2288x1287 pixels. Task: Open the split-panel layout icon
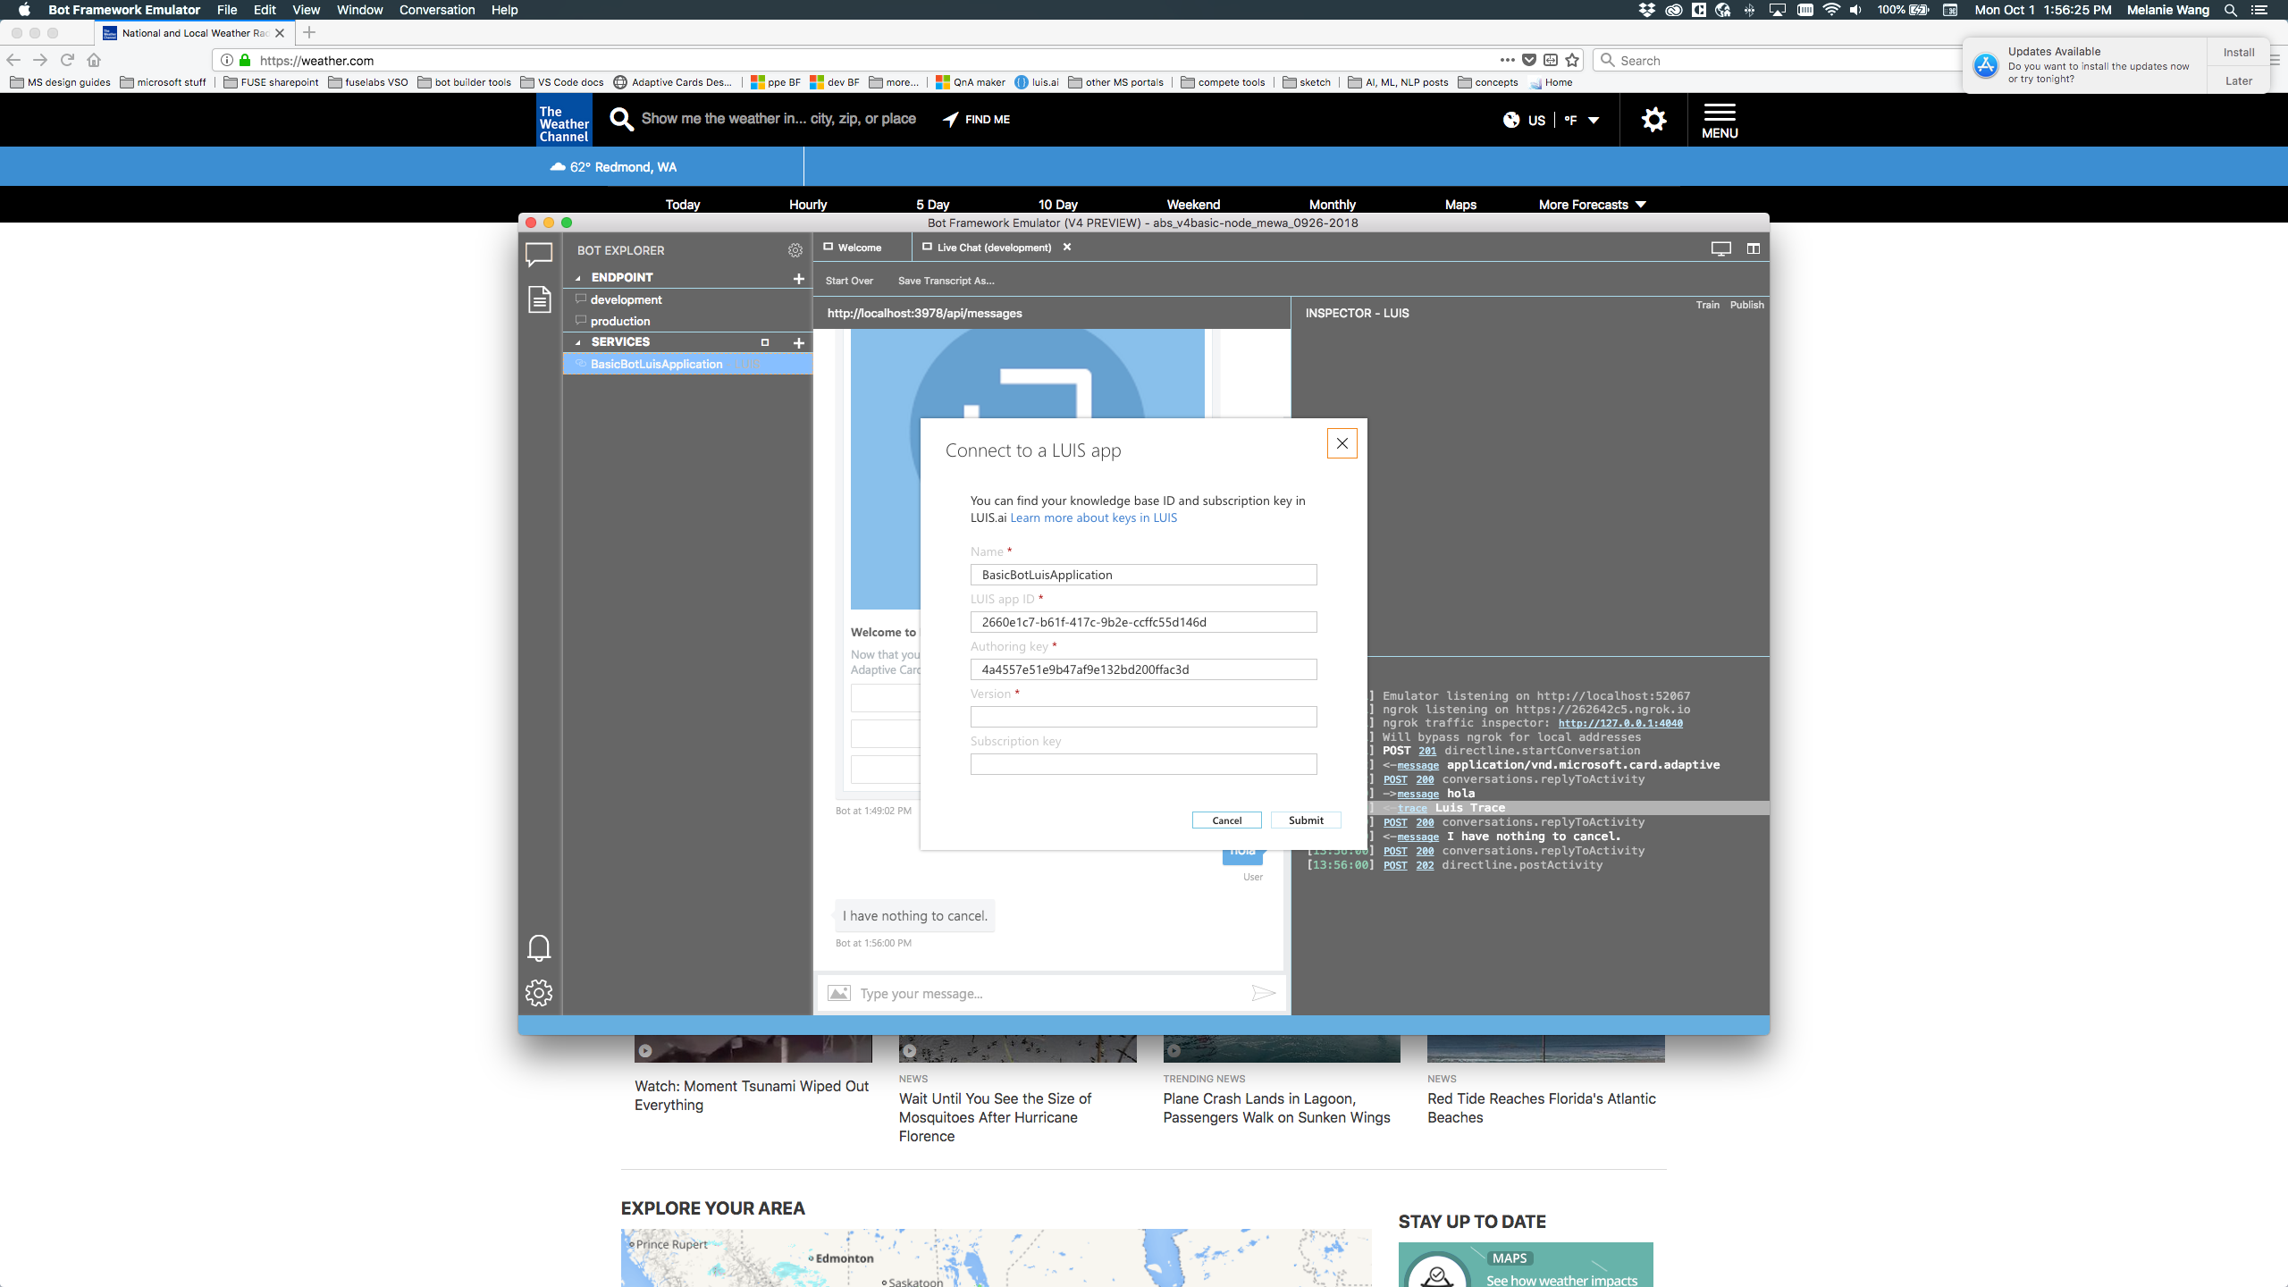[x=1751, y=248]
